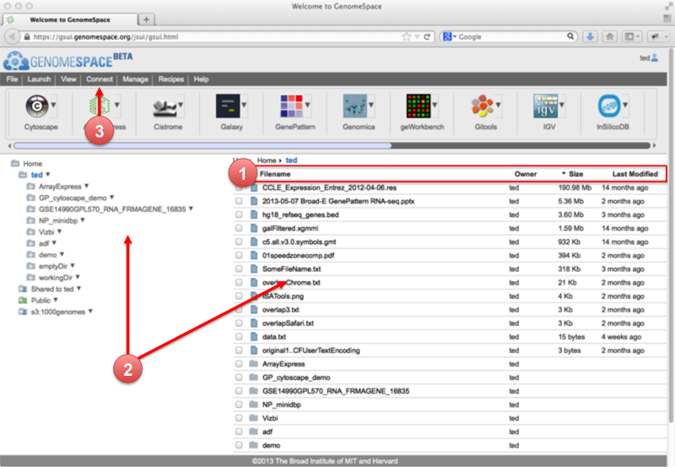Launch the Genomica tool icon
Screen dimensions: 675x467
point(355,106)
